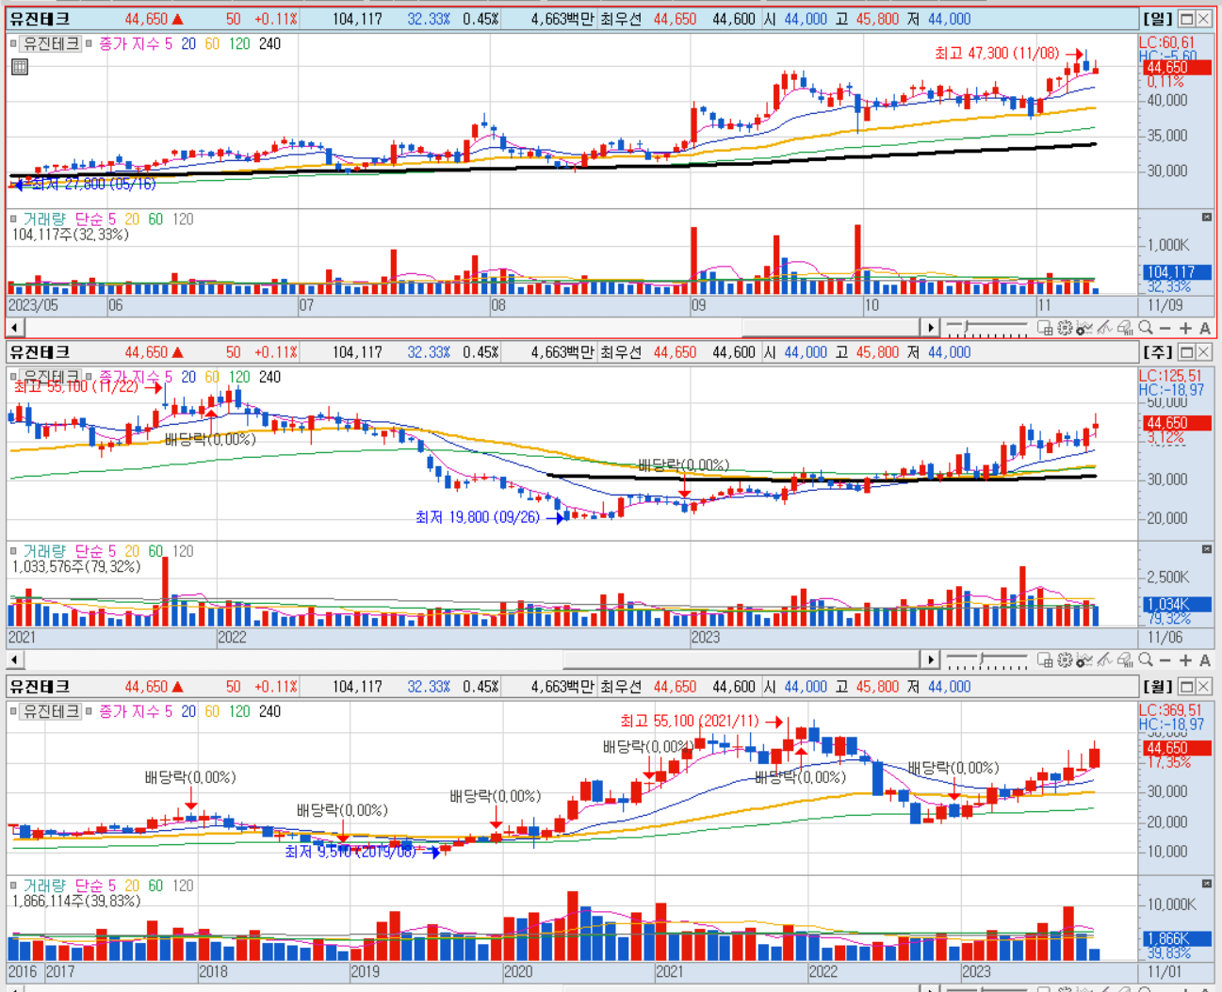This screenshot has width=1222, height=992.
Task: Click the daily chart horizontal scrollbar thumb
Action: click(x=833, y=328)
